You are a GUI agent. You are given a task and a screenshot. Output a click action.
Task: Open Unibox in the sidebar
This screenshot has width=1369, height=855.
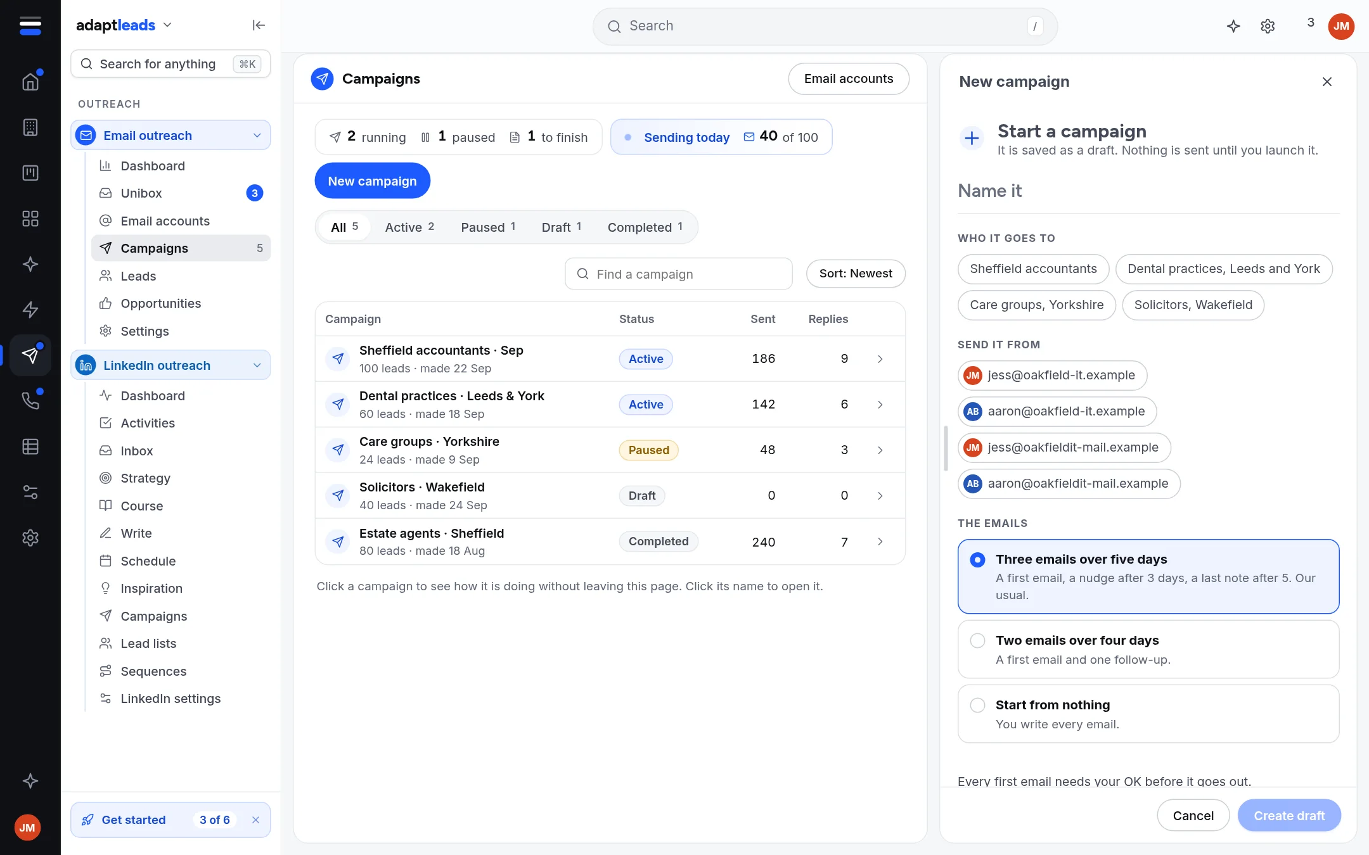pyautogui.click(x=181, y=193)
